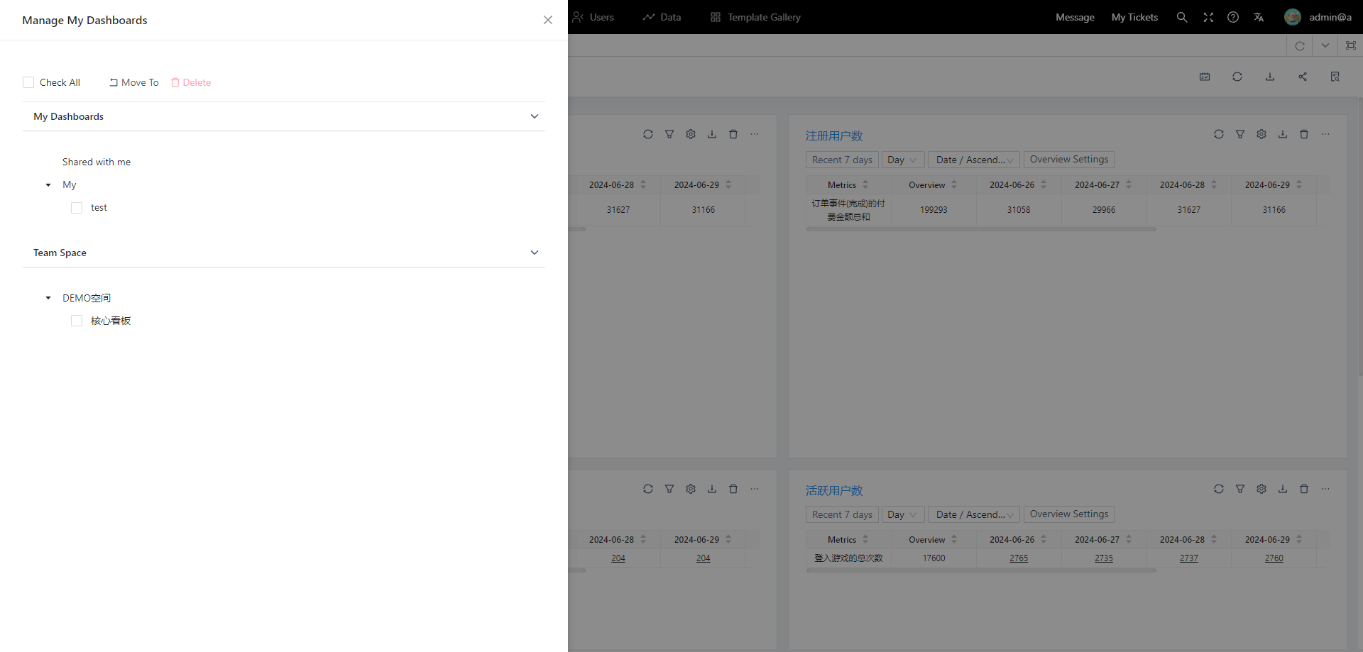Open the Users menu
This screenshot has height=652, width=1363.
593,17
